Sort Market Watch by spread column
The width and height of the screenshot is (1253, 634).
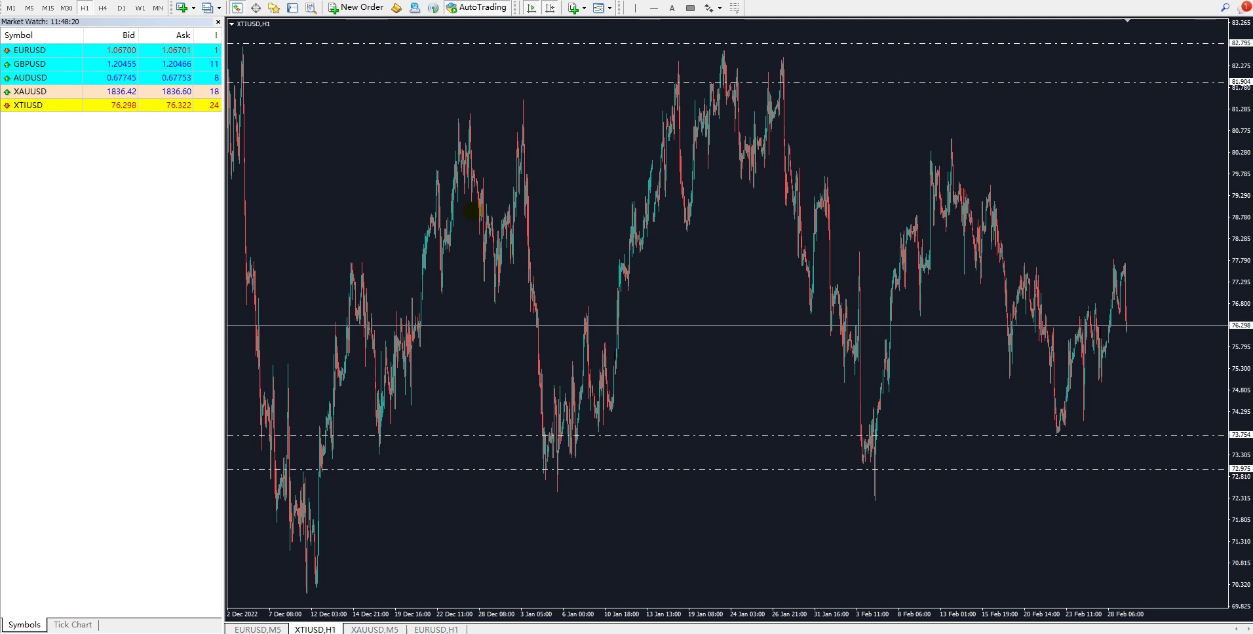(208, 35)
